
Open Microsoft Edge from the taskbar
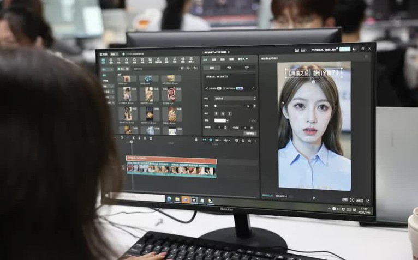tap(169, 199)
